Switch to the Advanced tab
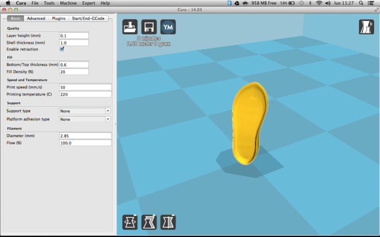The image size is (380, 237). click(x=36, y=18)
